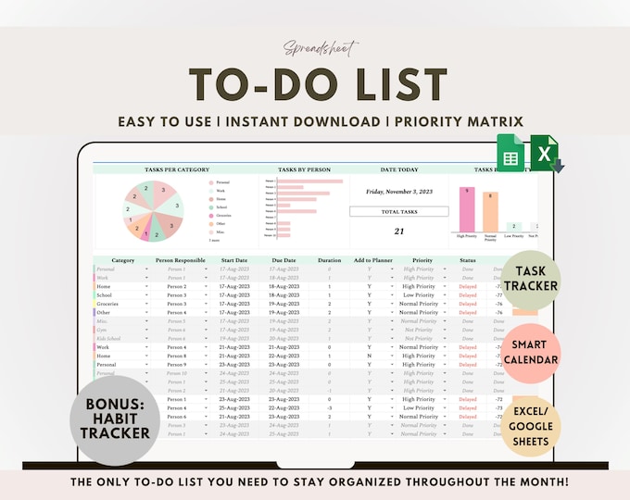Open Add to Planner dropdown showing N
This screenshot has height=500, width=630.
tap(392, 356)
